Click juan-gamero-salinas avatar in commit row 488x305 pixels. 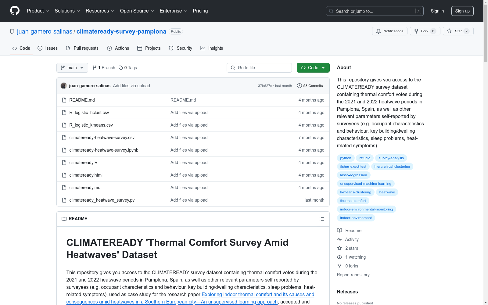[64, 86]
